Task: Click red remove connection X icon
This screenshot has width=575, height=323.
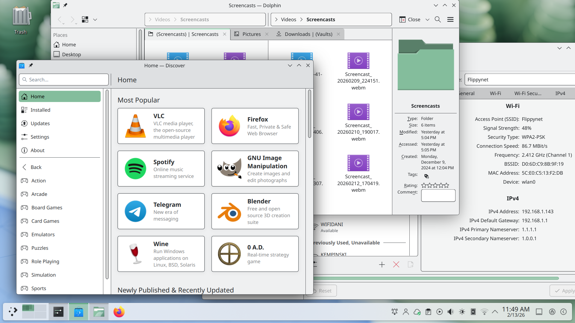Action: point(396,264)
